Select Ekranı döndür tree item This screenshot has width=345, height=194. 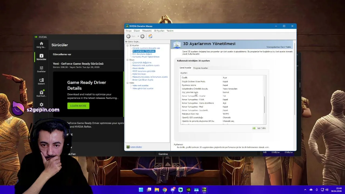138,68
